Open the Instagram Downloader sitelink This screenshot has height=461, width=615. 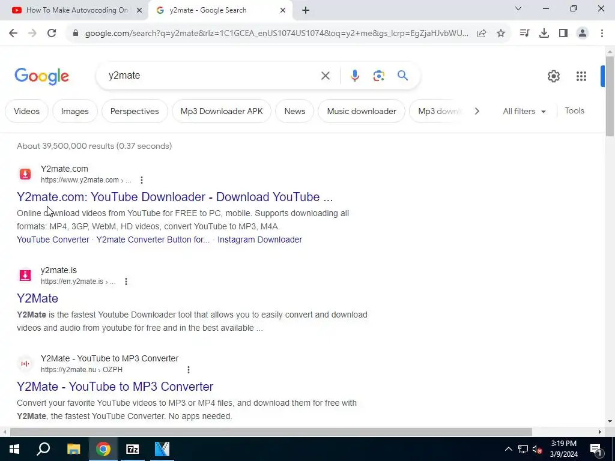(259, 240)
